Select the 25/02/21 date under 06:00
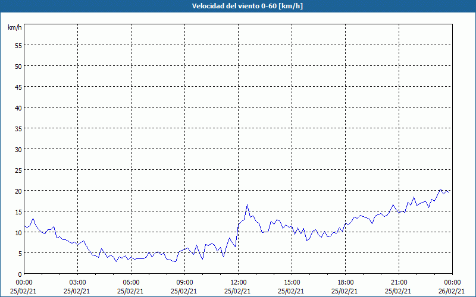 pos(130,291)
